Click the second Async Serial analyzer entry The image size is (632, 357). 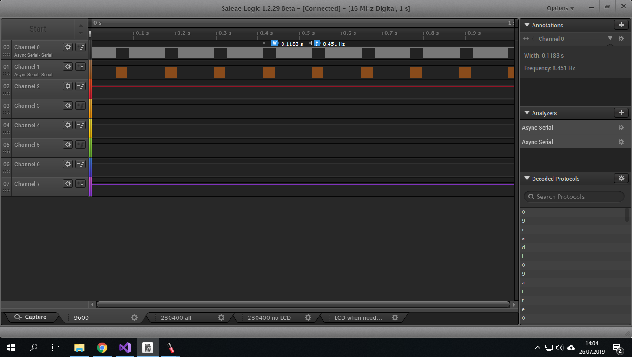(538, 142)
